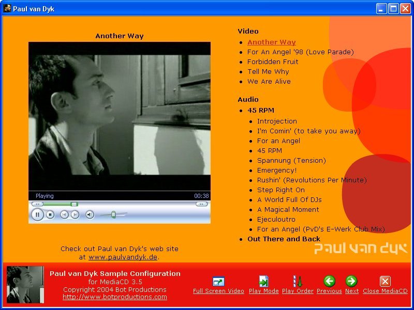This screenshot has height=310, width=414.
Task: Play the Forbidden Fruit video
Action: click(x=273, y=61)
